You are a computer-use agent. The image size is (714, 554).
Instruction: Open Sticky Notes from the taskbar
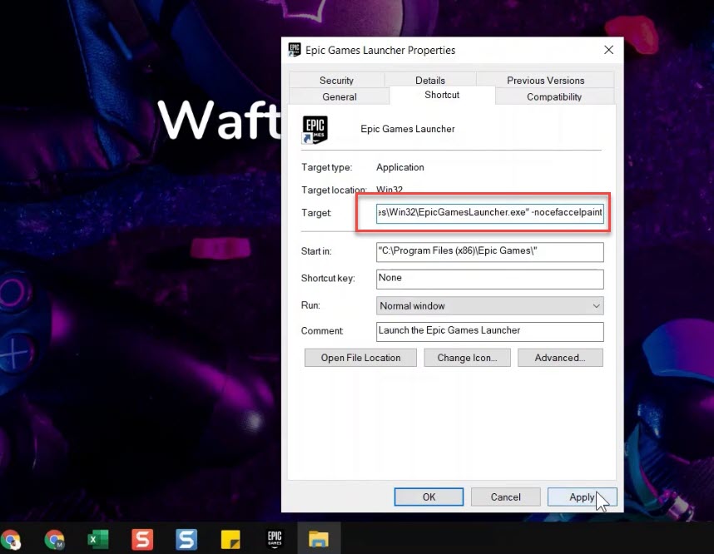(x=231, y=540)
